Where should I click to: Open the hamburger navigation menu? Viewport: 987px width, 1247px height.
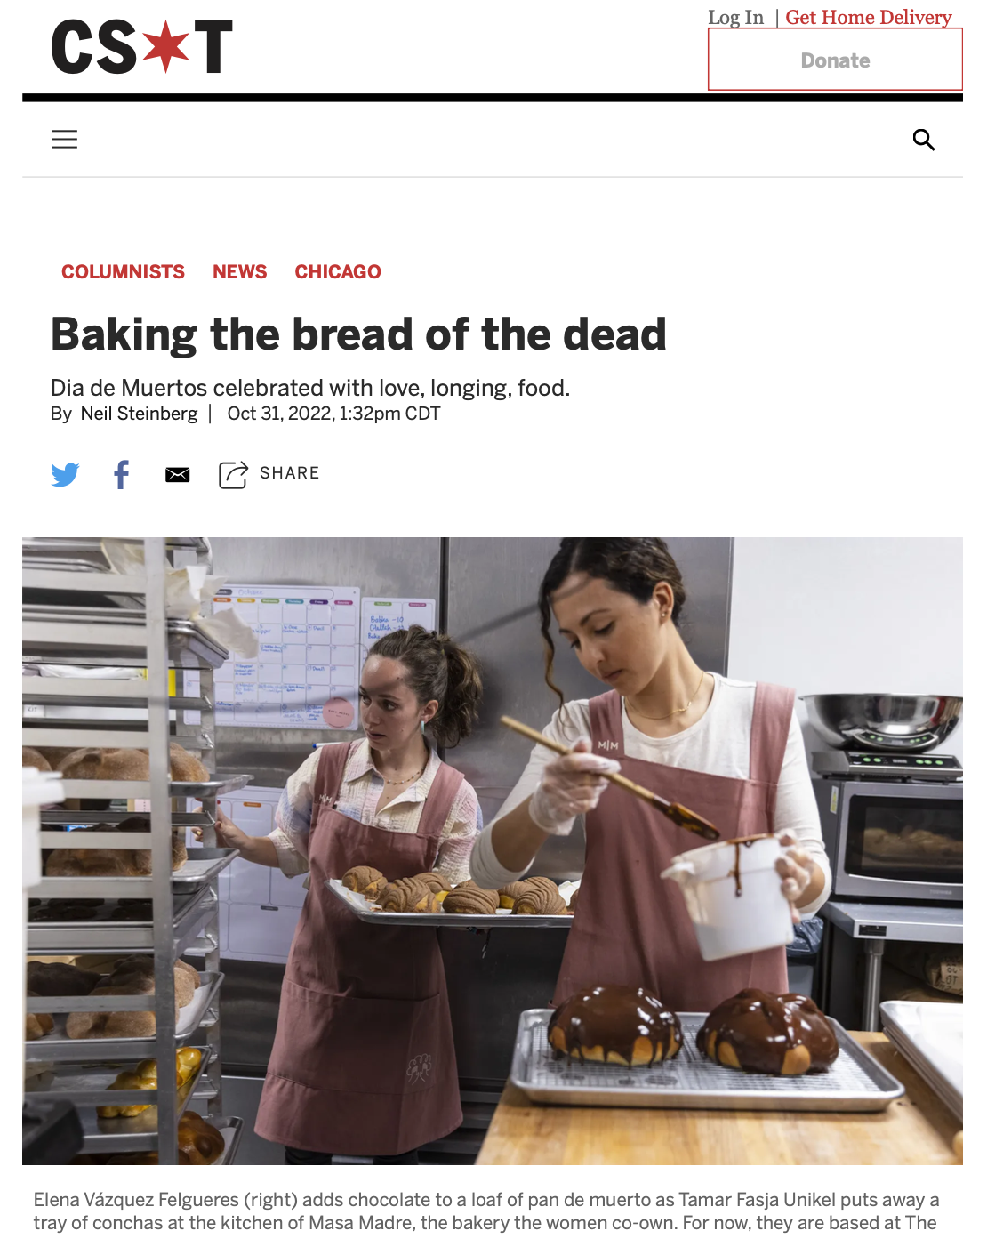tap(64, 140)
